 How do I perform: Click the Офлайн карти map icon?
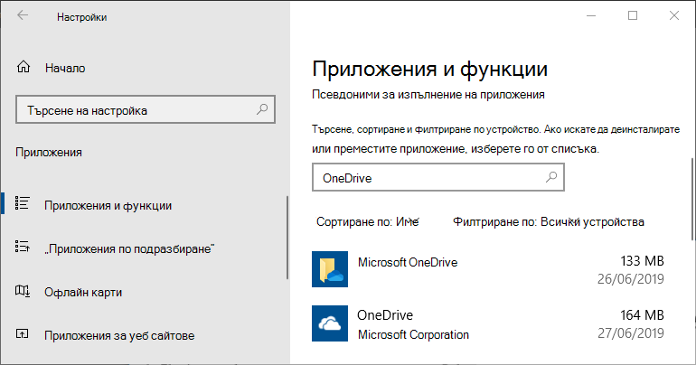(x=23, y=291)
